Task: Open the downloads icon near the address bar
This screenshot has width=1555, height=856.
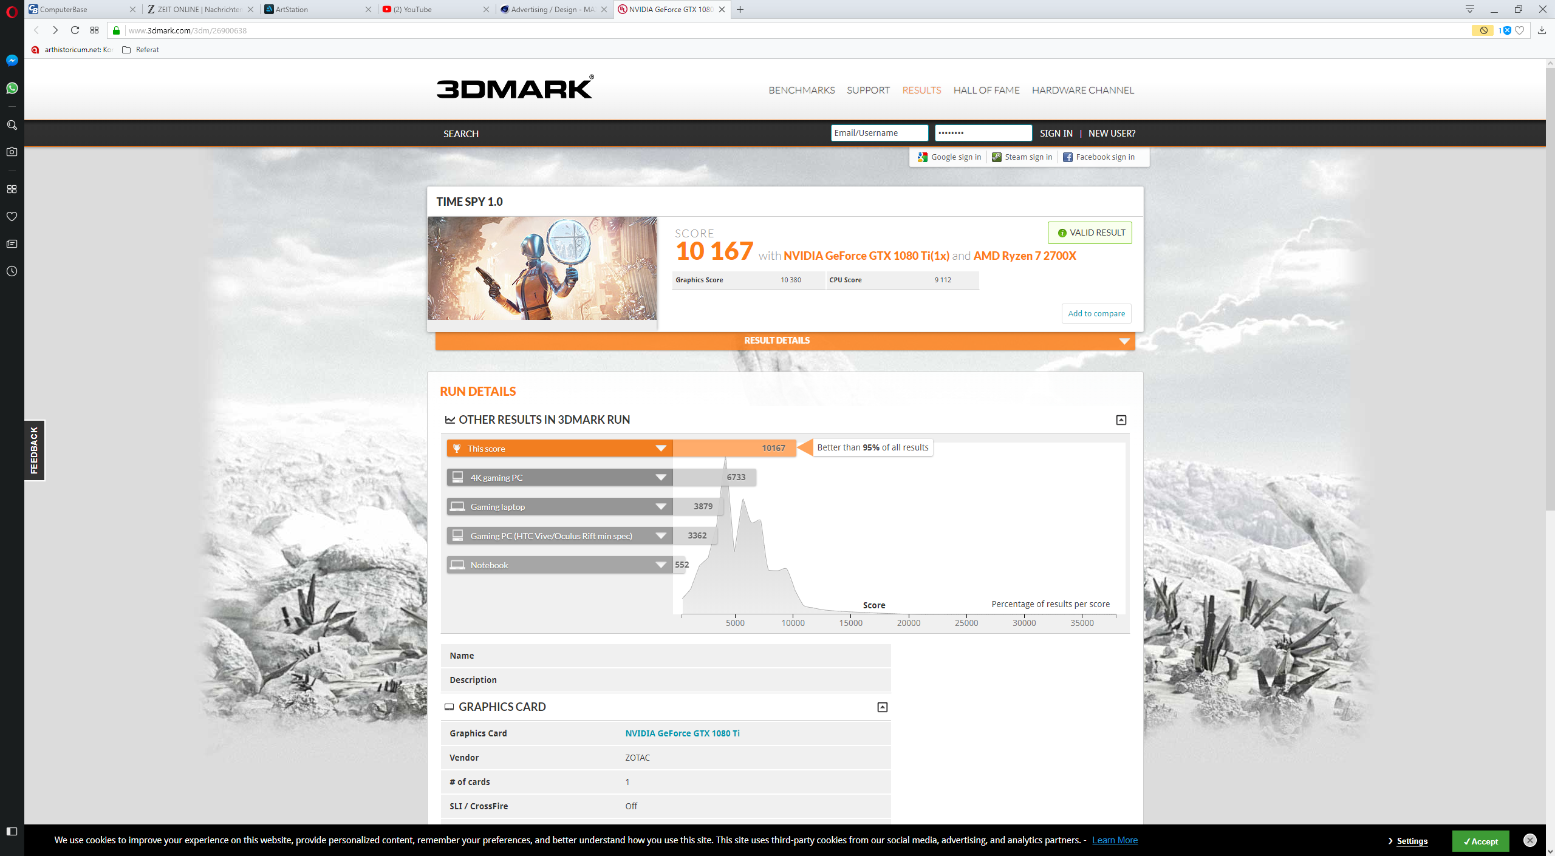Action: tap(1542, 30)
